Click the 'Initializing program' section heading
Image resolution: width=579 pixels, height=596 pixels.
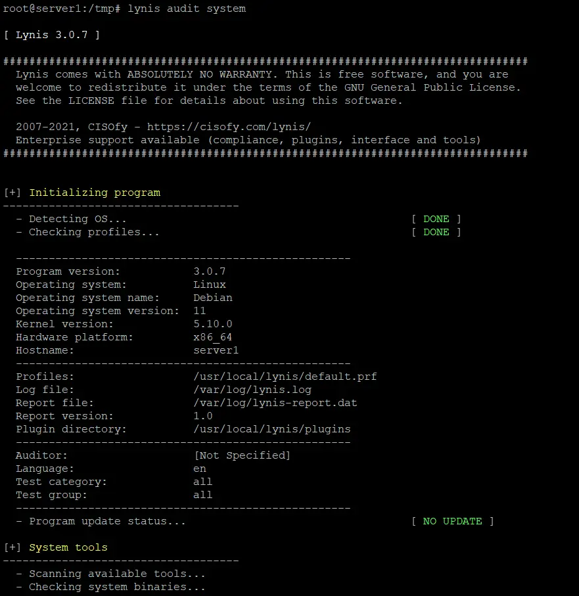coord(95,193)
